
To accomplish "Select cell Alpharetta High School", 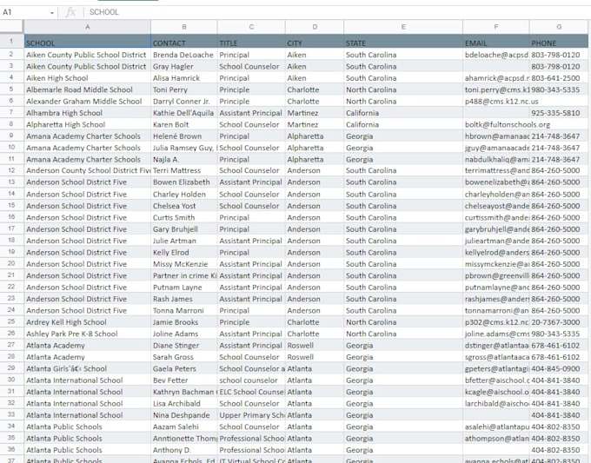I will tap(88, 125).
